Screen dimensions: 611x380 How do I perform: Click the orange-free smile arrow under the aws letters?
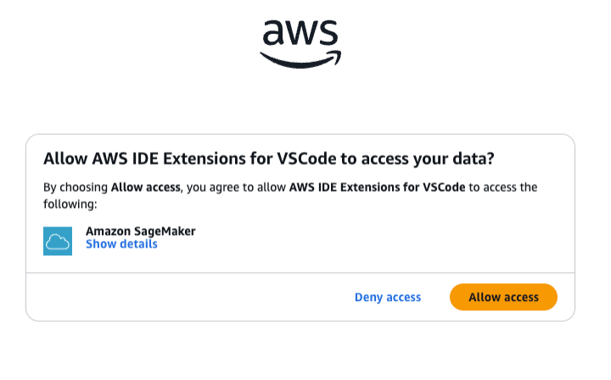pos(300,59)
